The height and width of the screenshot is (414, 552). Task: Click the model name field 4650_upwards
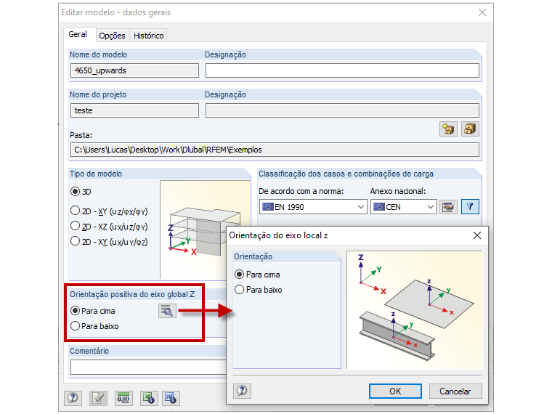click(x=134, y=70)
